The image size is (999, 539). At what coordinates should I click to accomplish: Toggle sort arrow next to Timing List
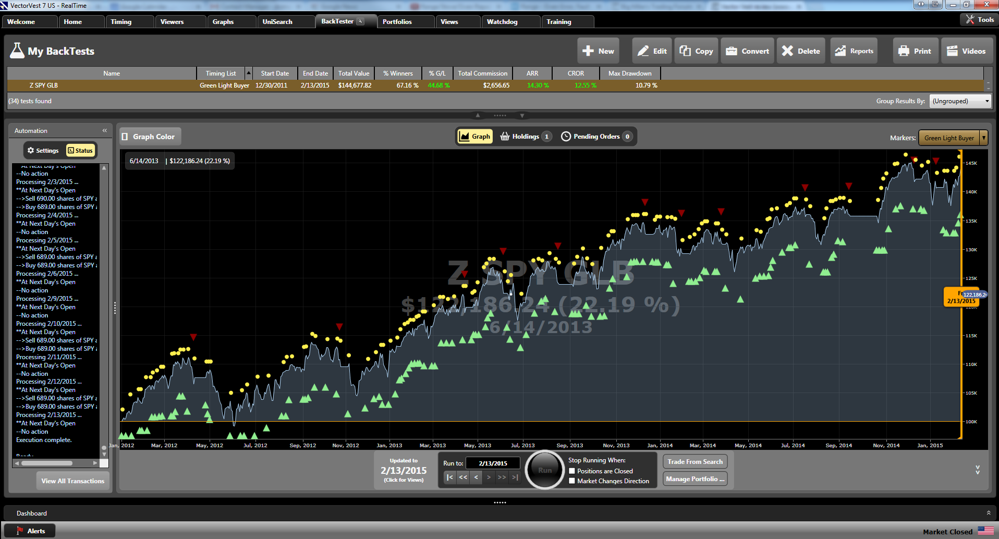tap(249, 73)
